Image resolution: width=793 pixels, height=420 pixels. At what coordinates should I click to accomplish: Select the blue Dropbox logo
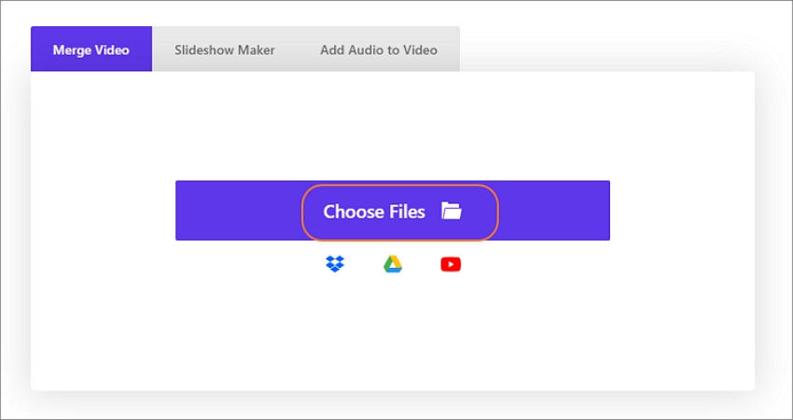click(x=335, y=264)
